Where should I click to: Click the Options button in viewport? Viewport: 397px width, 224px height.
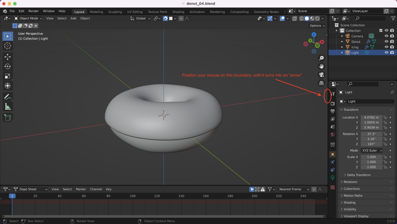point(317,26)
